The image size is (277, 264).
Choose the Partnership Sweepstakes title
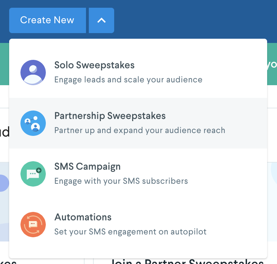click(x=110, y=116)
